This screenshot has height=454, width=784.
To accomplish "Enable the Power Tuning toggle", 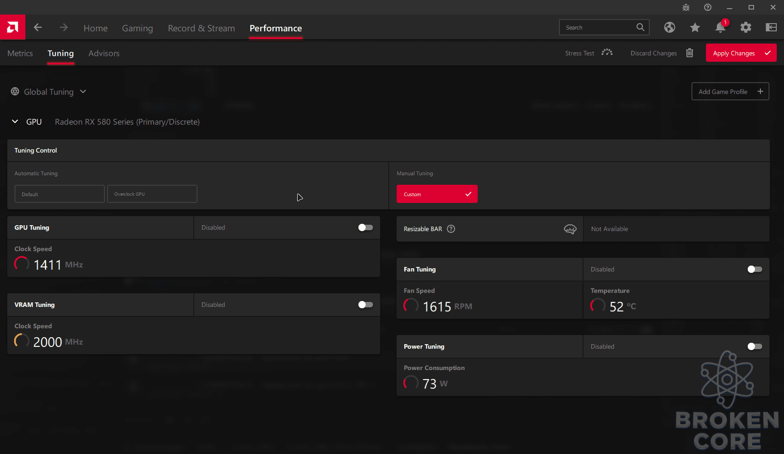I will (x=755, y=346).
